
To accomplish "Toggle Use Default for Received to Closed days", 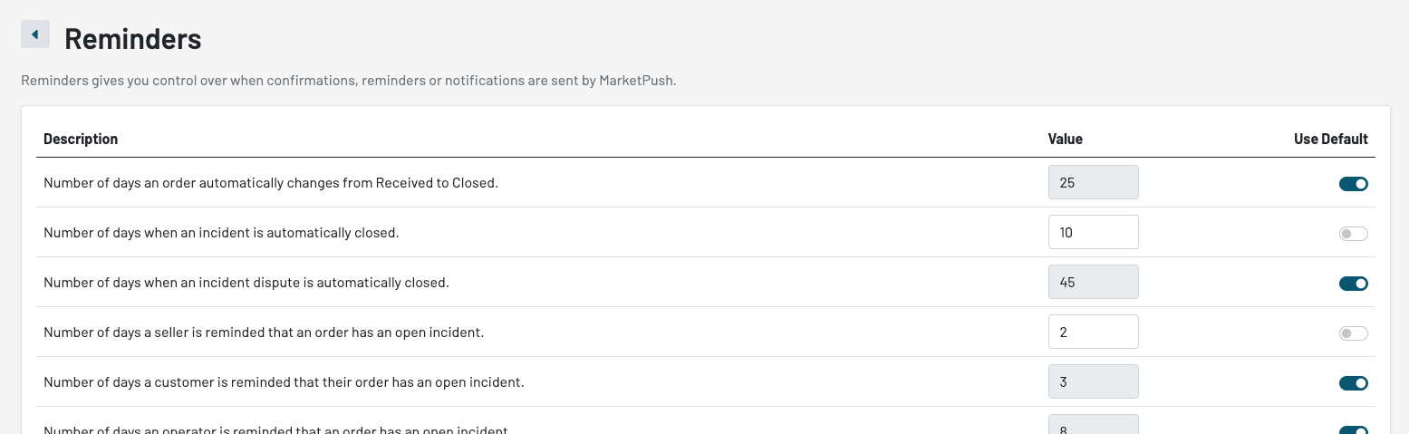I will tap(1353, 184).
